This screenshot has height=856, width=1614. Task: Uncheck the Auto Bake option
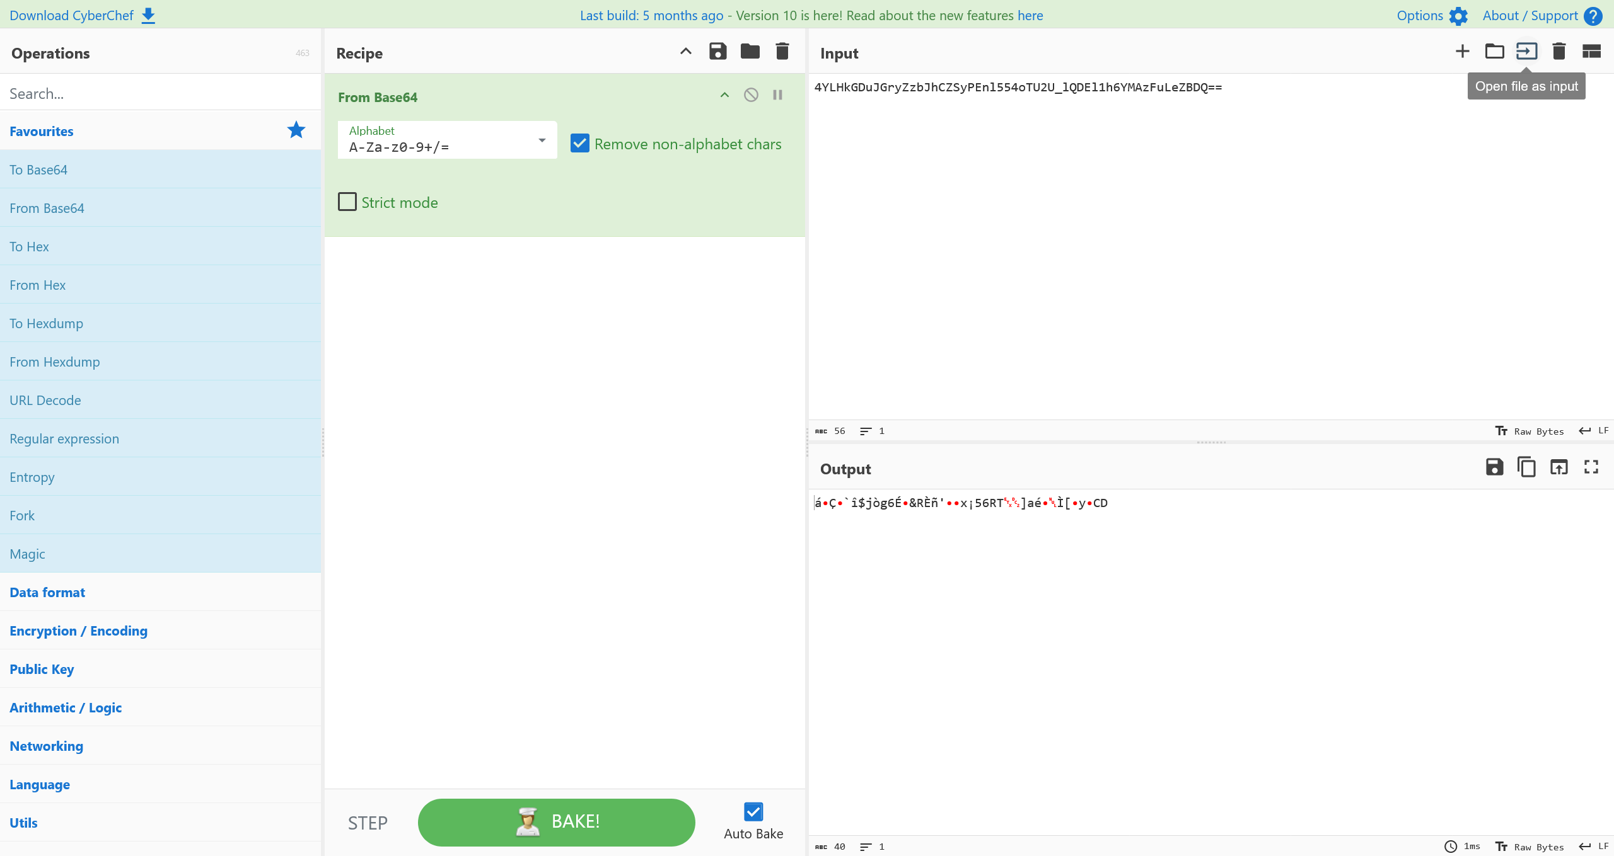coord(753,812)
